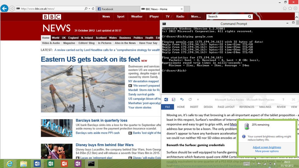Open the on-screen keyboard from the tray

point(247,164)
